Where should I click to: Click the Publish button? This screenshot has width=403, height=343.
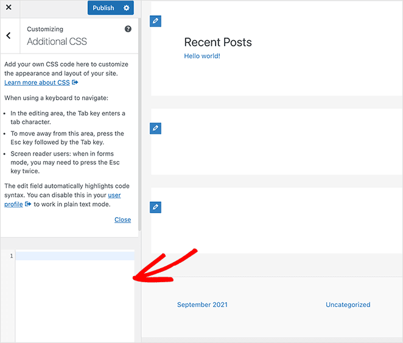103,8
